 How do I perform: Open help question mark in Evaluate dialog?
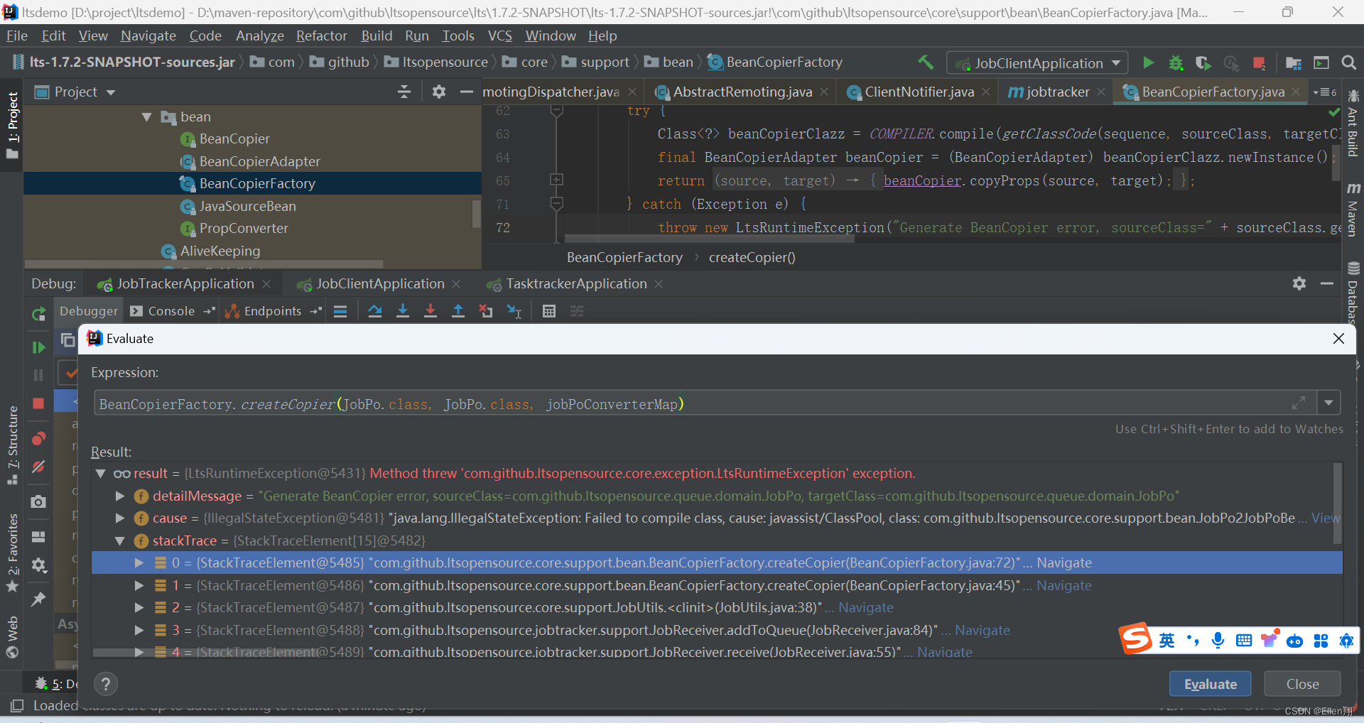coord(106,684)
